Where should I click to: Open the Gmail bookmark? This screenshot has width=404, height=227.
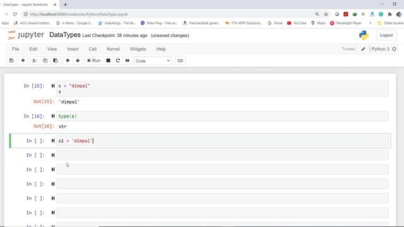275,23
